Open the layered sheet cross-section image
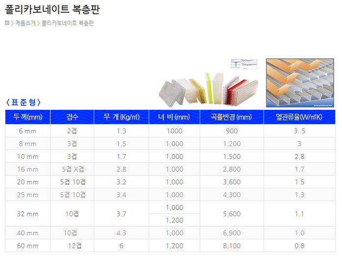 (300, 83)
